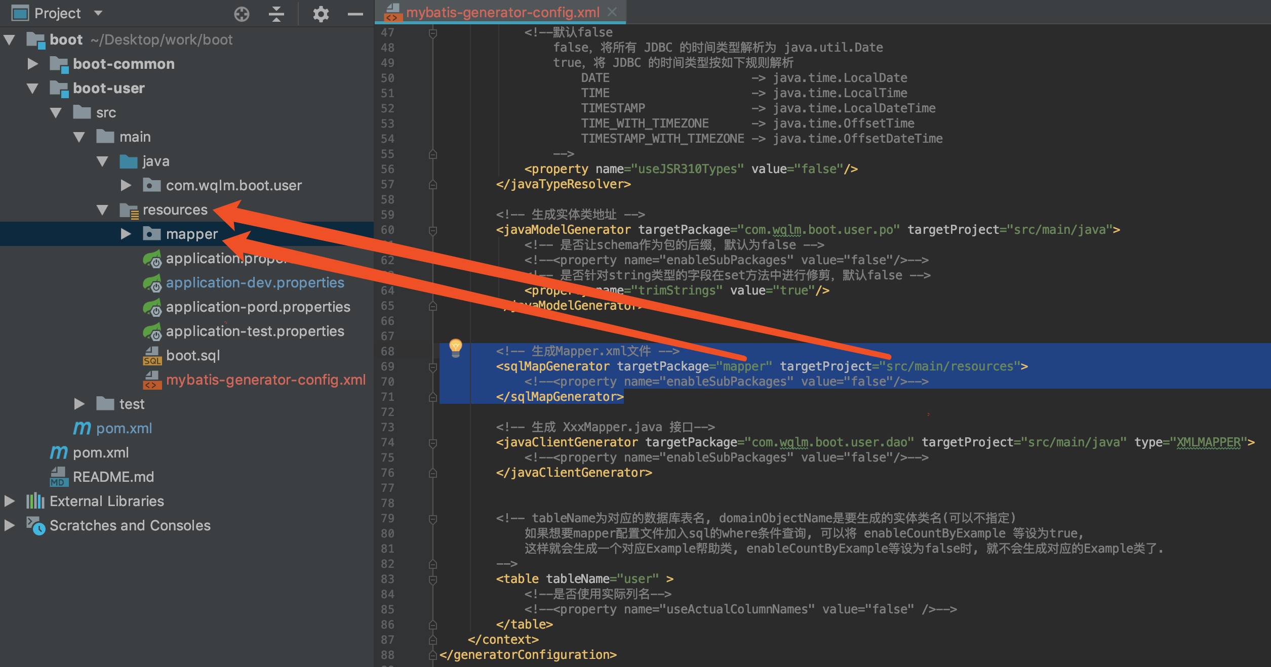This screenshot has height=667, width=1271.
Task: Hide the Project panel with minus icon
Action: click(x=355, y=14)
